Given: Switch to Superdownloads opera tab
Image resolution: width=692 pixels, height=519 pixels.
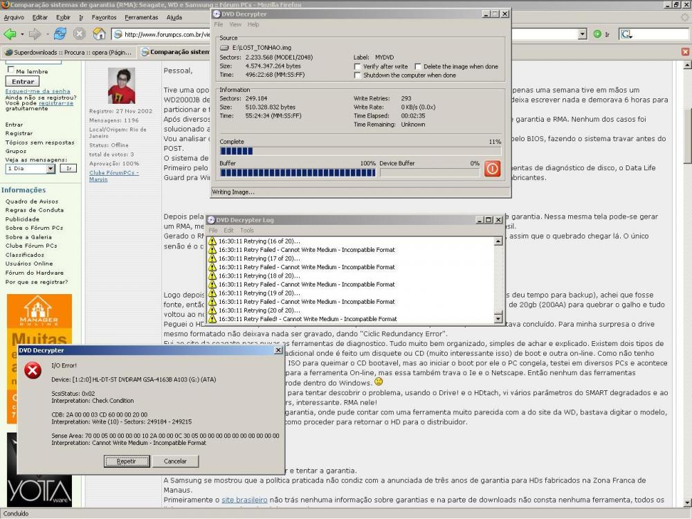Looking at the screenshot, I should (68, 52).
